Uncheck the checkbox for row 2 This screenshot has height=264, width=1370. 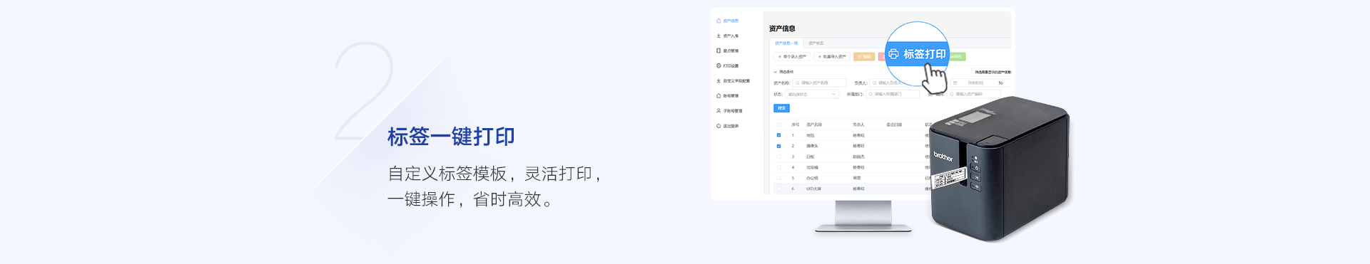[778, 146]
